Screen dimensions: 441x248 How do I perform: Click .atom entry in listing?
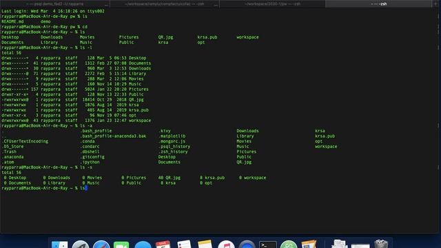8,163
